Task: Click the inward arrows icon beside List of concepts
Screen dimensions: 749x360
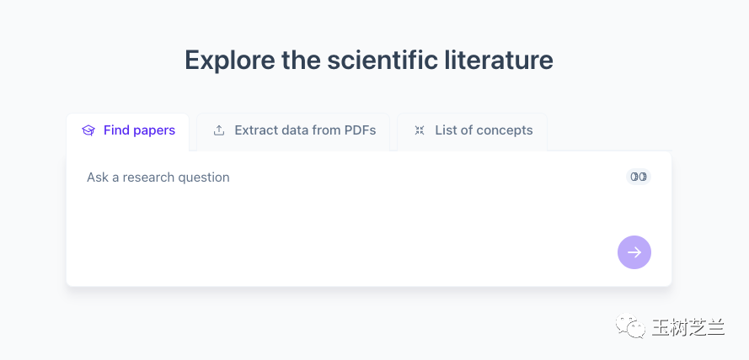Action: click(x=420, y=130)
